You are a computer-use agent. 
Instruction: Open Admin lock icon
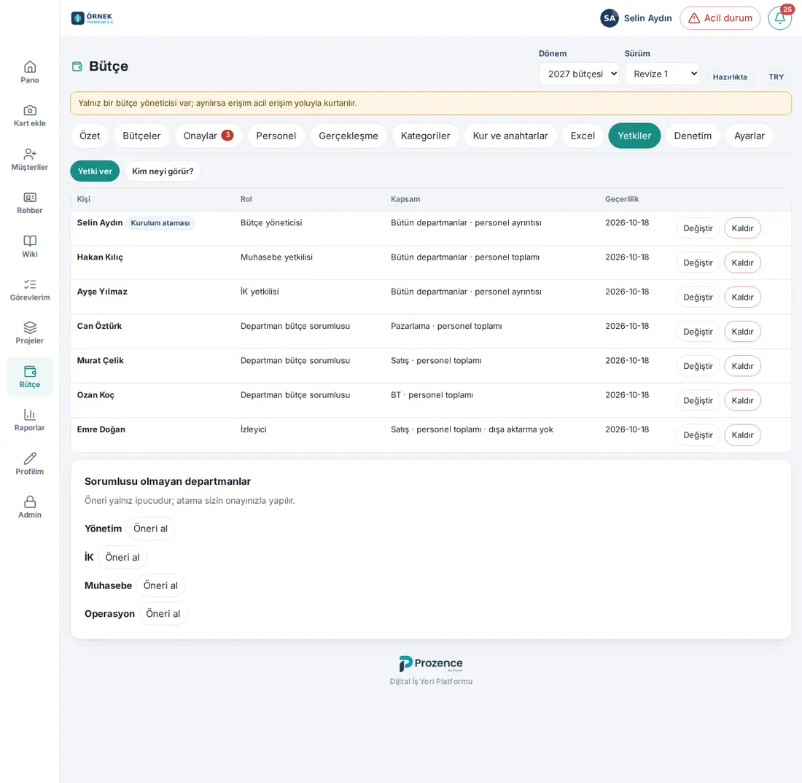pos(30,502)
